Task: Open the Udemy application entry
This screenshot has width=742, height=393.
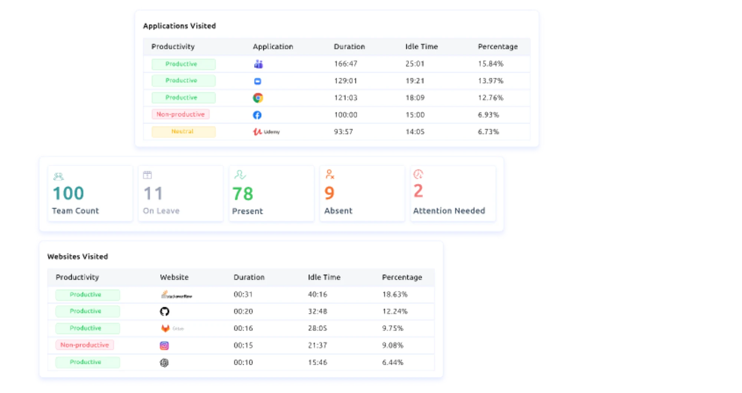Action: 266,132
